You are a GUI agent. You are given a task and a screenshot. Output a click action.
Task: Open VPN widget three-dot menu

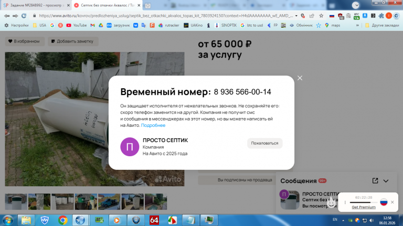[345, 202]
